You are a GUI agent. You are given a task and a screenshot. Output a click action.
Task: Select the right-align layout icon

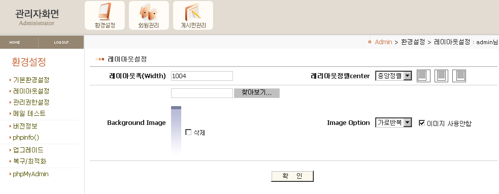459,76
